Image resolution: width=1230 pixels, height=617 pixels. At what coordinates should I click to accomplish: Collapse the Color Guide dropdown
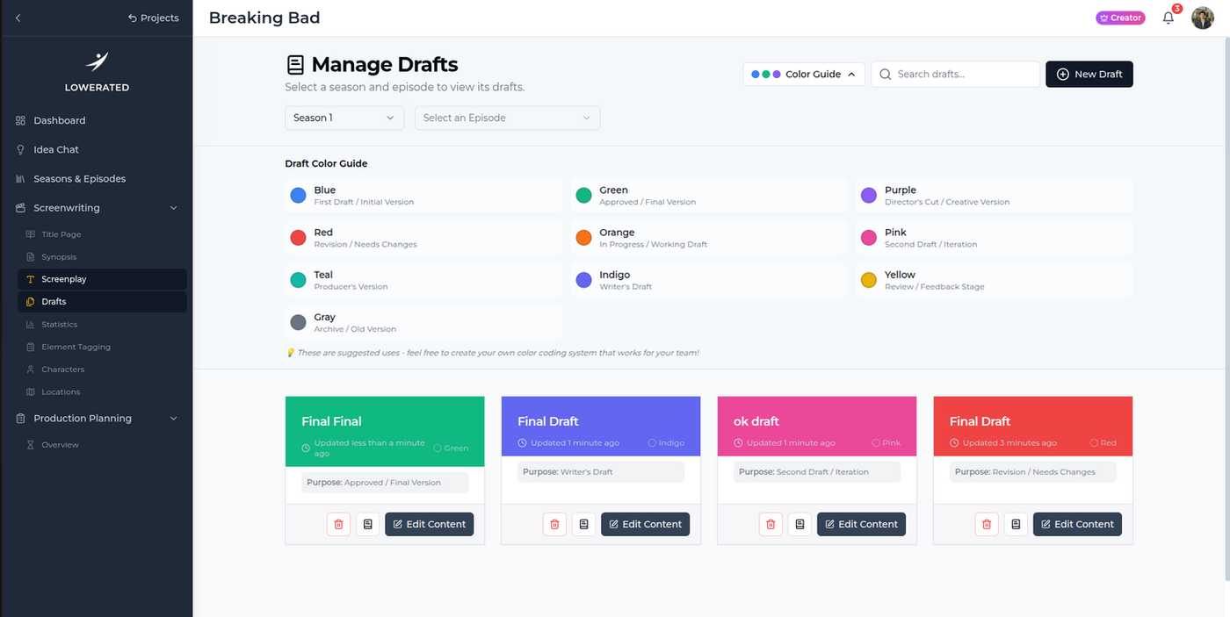tap(804, 75)
